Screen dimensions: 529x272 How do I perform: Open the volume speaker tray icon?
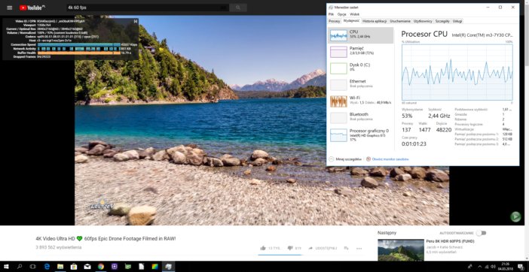click(x=494, y=267)
